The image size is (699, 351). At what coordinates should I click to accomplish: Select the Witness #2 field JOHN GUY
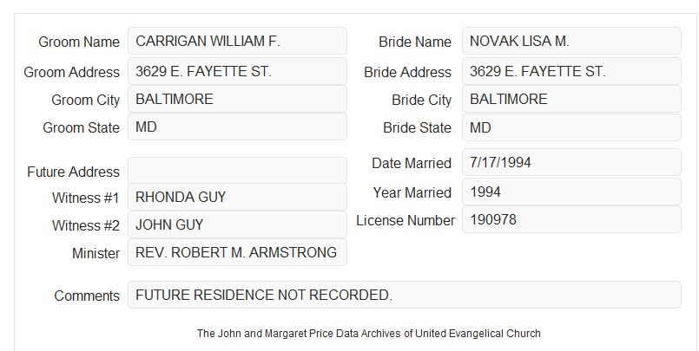[x=237, y=224]
